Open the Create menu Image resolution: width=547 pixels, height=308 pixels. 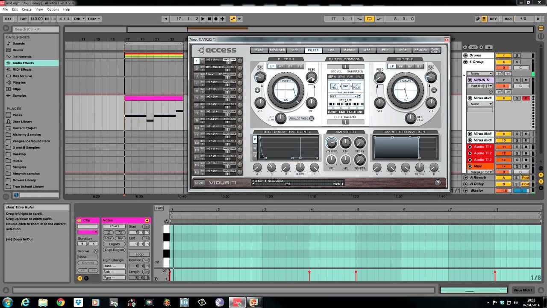(26, 9)
